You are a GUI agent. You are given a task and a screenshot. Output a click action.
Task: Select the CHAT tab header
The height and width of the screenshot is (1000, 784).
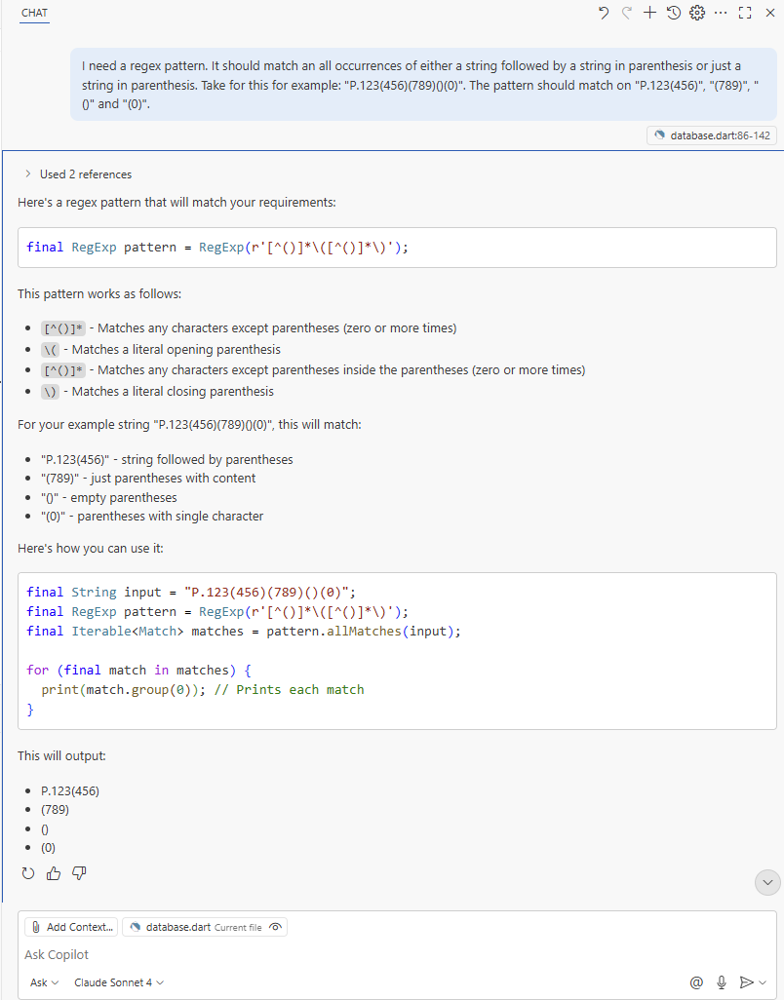tap(34, 13)
